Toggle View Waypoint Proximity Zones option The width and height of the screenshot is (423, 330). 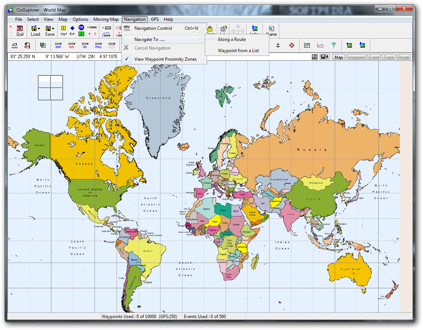164,59
